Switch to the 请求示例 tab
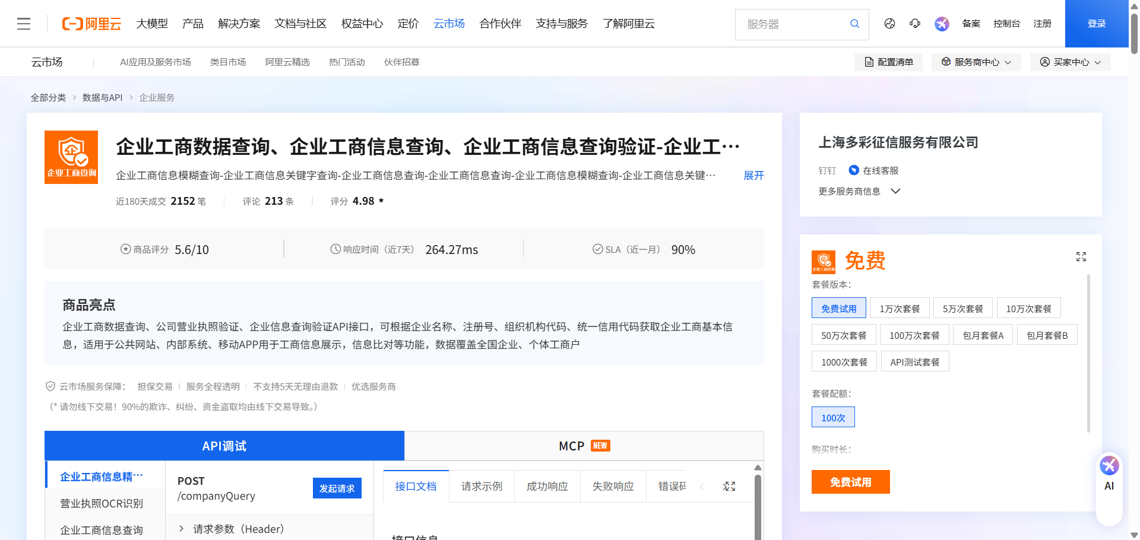The width and height of the screenshot is (1140, 540). click(x=482, y=487)
